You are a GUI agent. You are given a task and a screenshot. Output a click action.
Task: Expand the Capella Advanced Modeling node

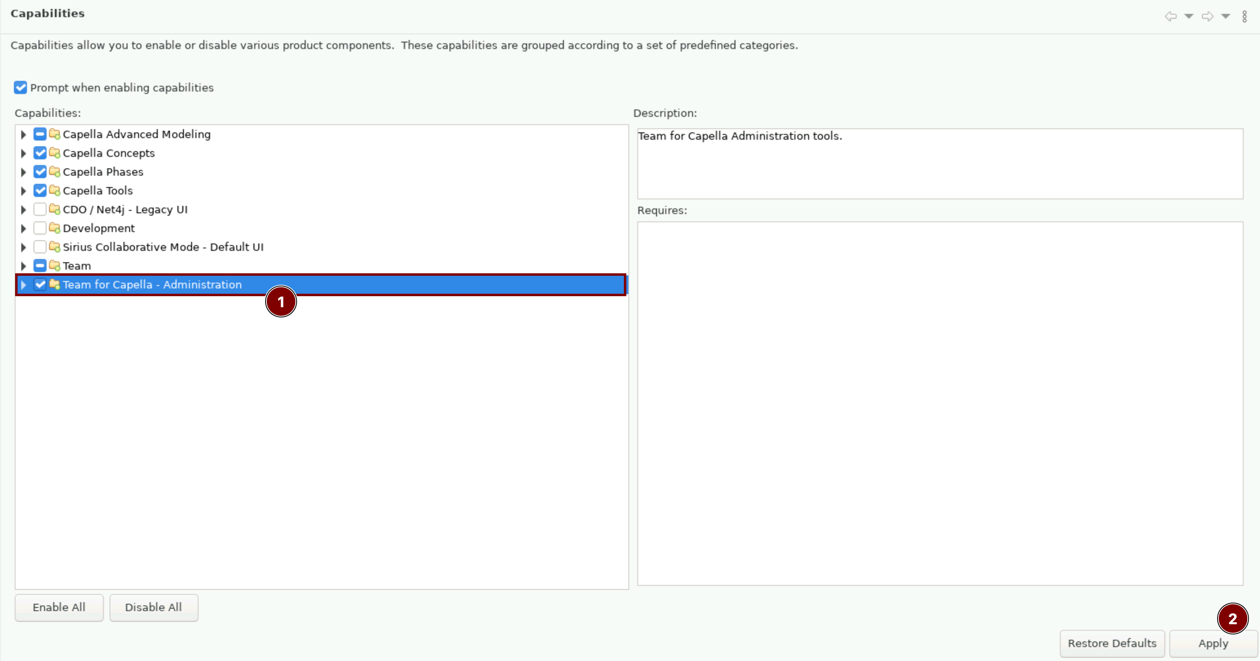pyautogui.click(x=23, y=134)
